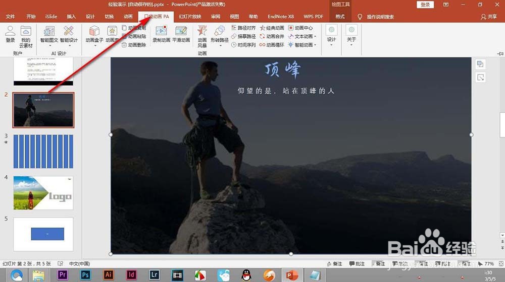Image resolution: width=505 pixels, height=282 pixels.
Task: Select the slide 3 blue stripes thumbnail
Action: pos(43,151)
